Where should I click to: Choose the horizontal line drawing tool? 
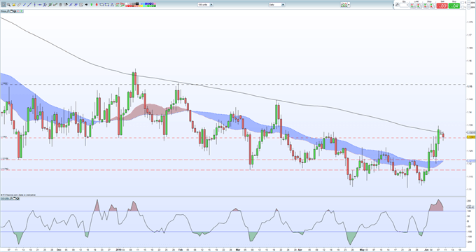click(x=40, y=5)
